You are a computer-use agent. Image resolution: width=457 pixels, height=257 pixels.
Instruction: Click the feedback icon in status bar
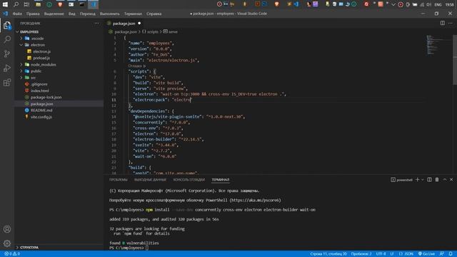click(442, 254)
